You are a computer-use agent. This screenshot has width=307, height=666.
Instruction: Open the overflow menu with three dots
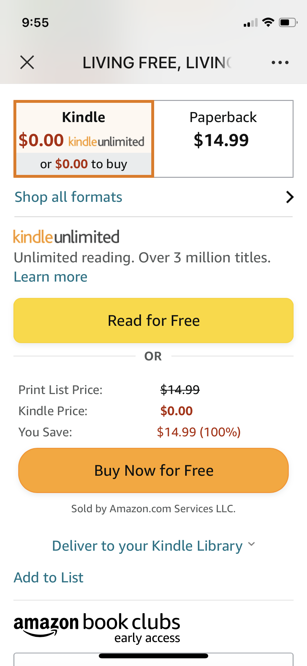(x=280, y=62)
